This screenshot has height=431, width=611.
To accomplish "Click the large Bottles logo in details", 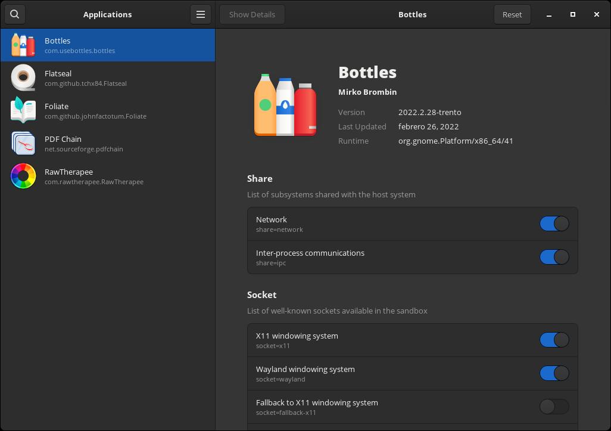I will pos(285,105).
